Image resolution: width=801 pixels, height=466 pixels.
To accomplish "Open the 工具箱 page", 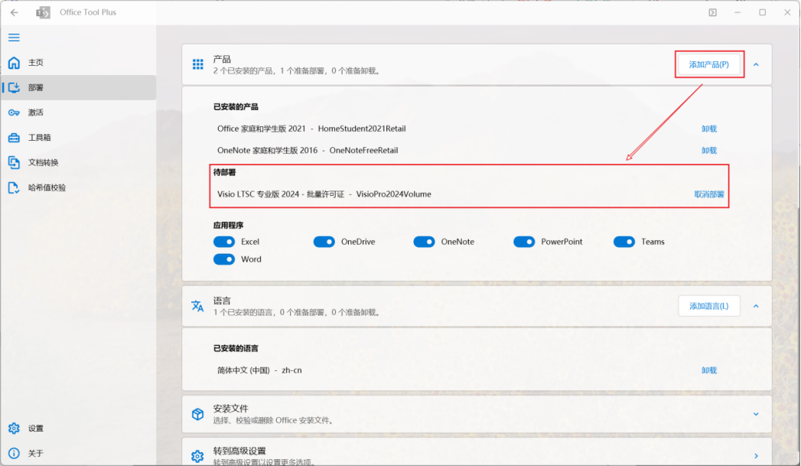I will (x=79, y=138).
